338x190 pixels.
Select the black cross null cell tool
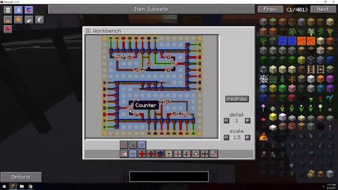pos(205,154)
